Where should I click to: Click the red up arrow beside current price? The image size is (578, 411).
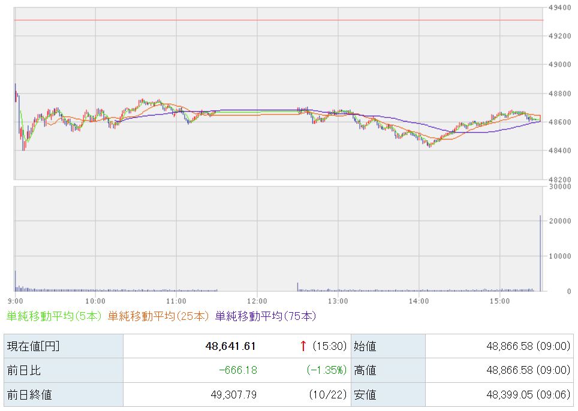303,346
